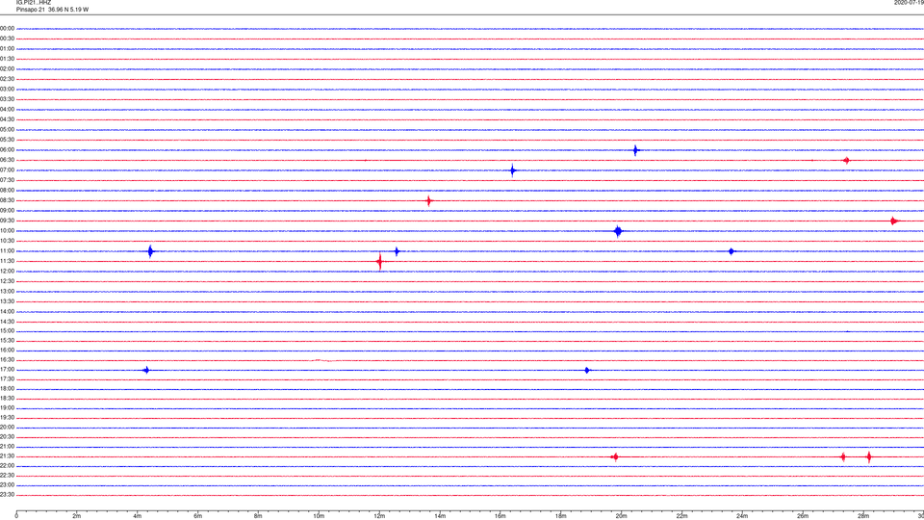Select the blue spike on the 07:00 trace

tap(513, 171)
